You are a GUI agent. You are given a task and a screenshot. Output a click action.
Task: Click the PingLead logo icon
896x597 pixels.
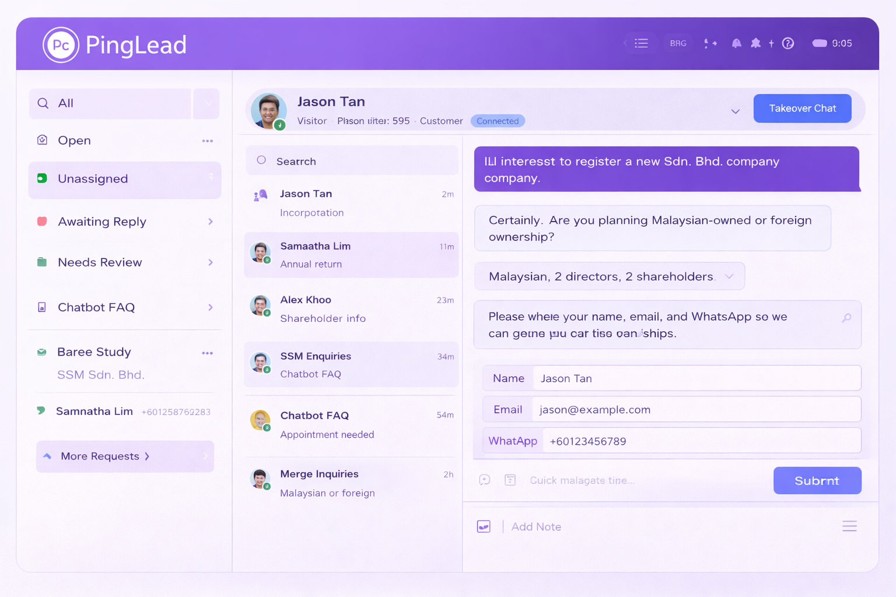61,45
